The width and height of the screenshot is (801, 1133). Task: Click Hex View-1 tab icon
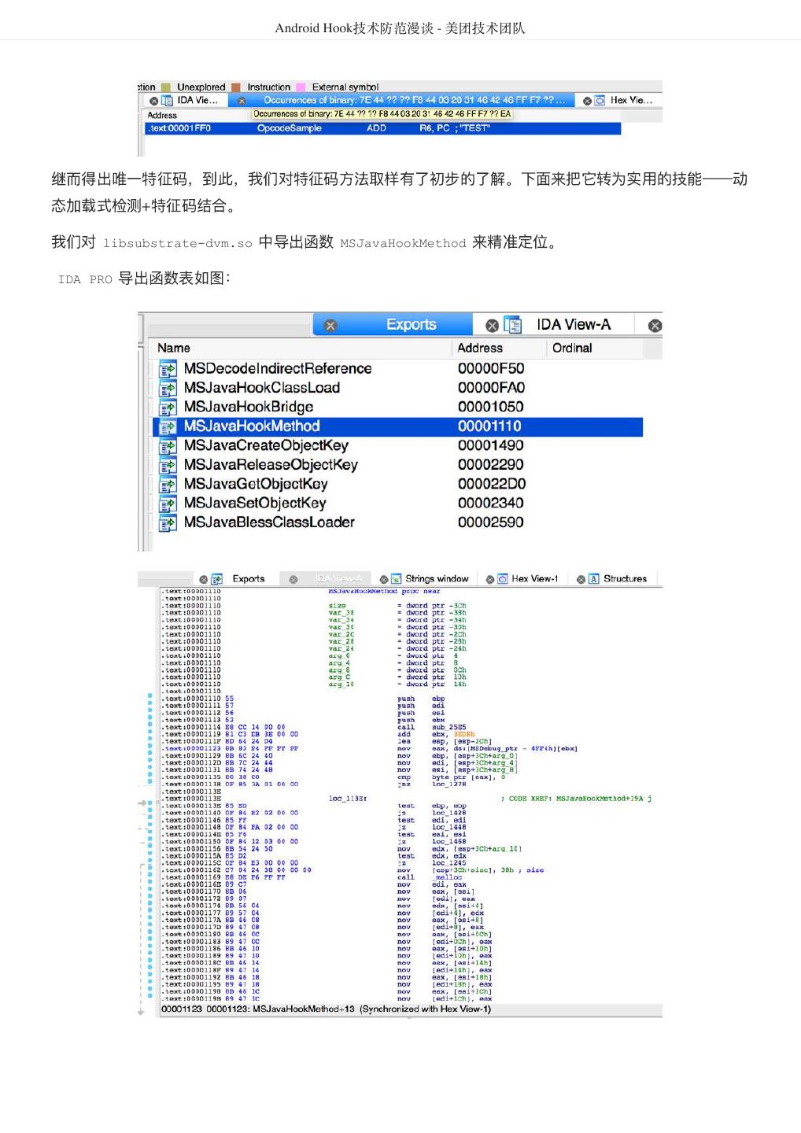[x=503, y=579]
